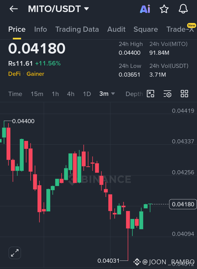The width and height of the screenshot is (197, 269).
Task: Expand chart to fullscreen with arrows icon
Action: click(15, 253)
